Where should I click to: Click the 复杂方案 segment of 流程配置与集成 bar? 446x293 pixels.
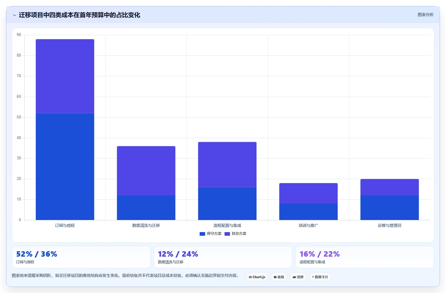(227, 165)
